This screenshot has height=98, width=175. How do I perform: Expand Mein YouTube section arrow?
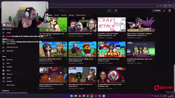[13, 29]
